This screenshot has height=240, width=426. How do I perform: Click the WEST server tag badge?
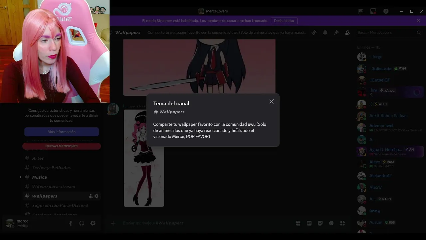click(381, 104)
